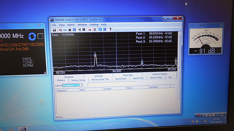Click the blue circular refresh arrows icon

point(32,36)
